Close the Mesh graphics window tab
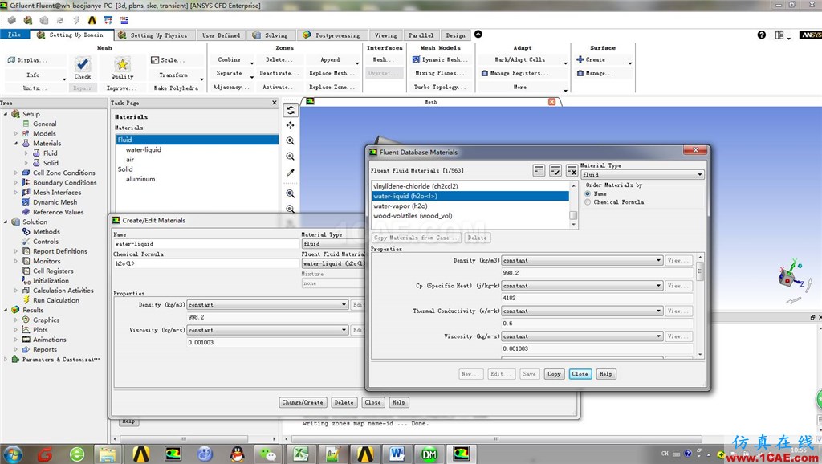The image size is (822, 464). click(551, 102)
